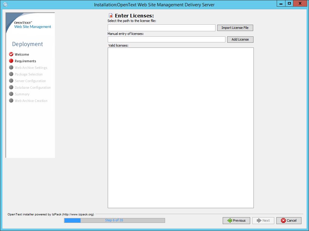Select Web Archive Settings step label
309x231 pixels.
31,68
